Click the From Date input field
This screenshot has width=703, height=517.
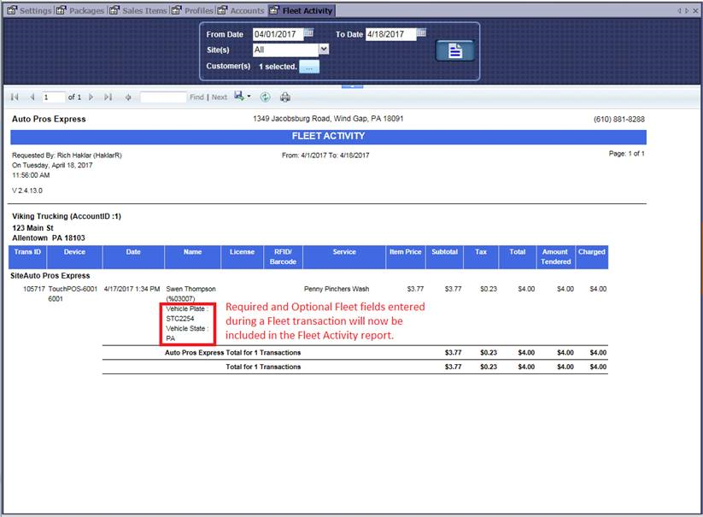(x=278, y=34)
